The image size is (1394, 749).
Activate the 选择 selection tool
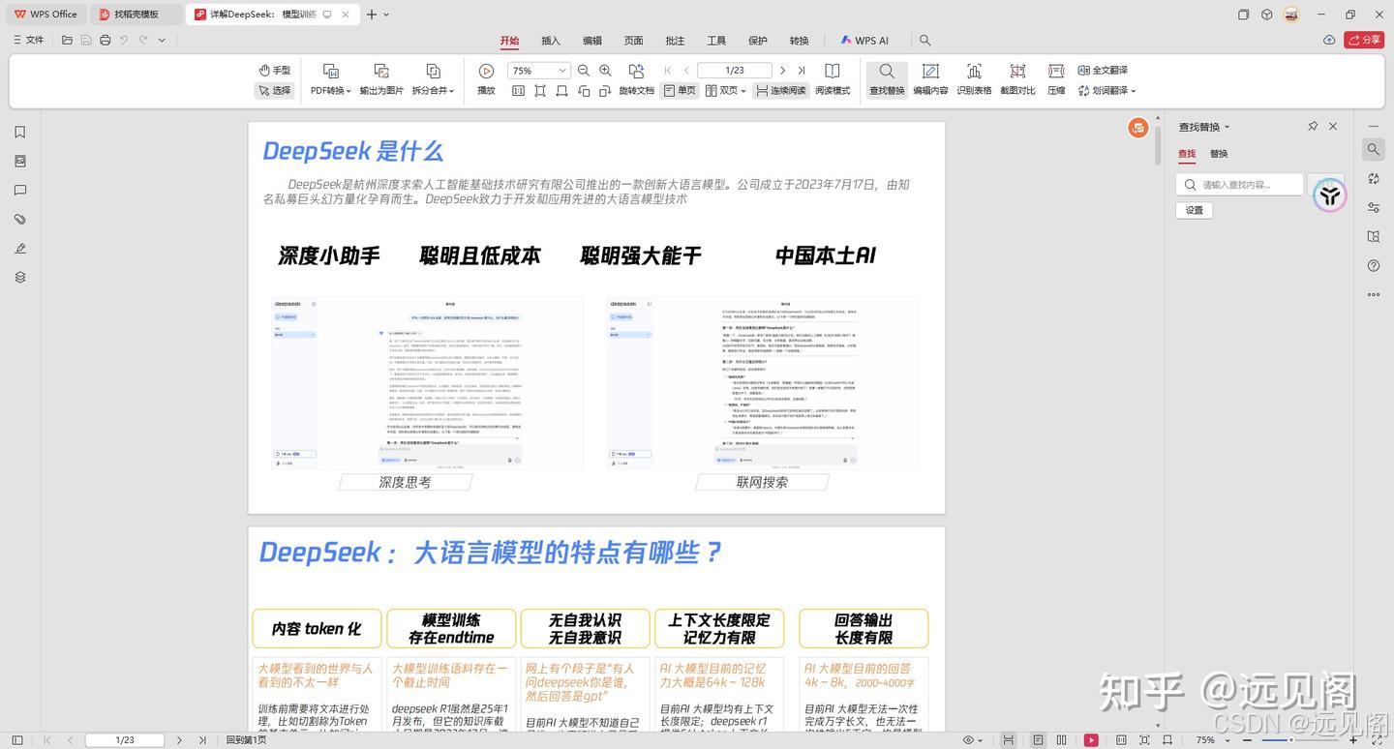275,90
